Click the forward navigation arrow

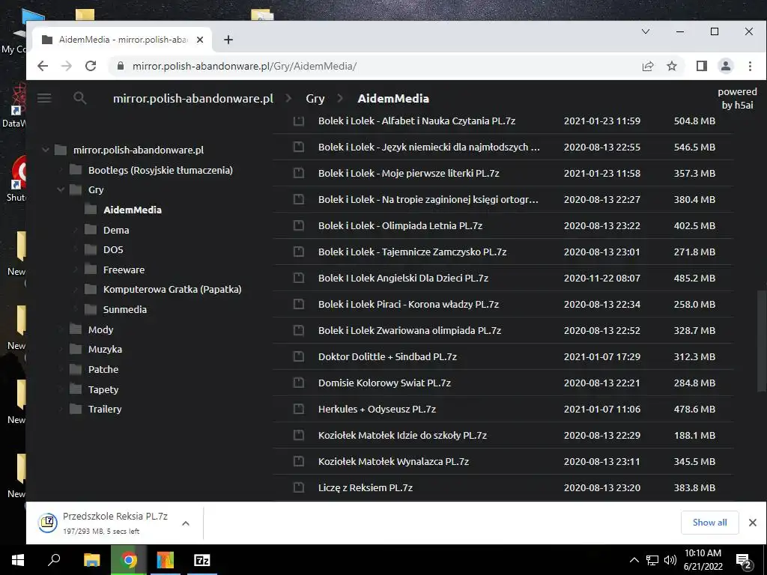click(x=67, y=66)
